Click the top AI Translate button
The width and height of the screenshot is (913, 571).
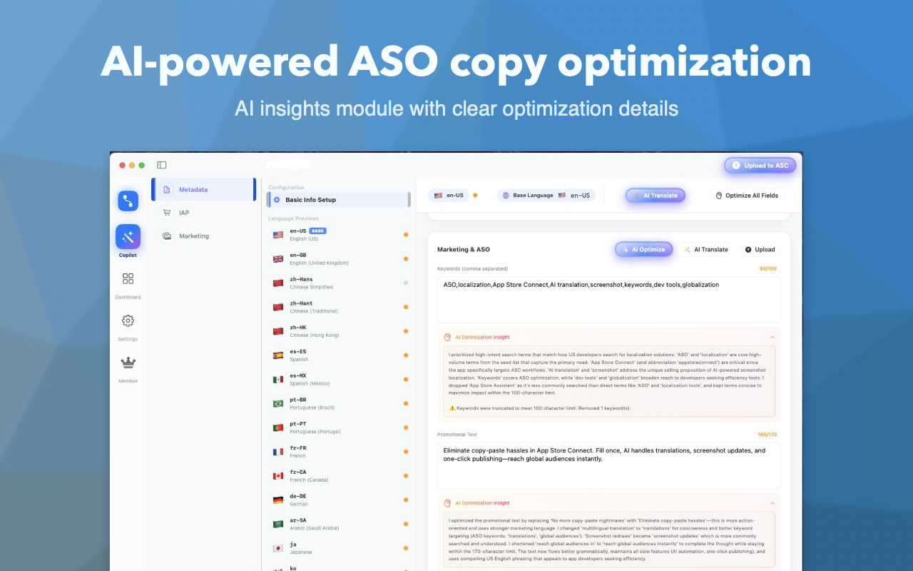click(x=656, y=195)
